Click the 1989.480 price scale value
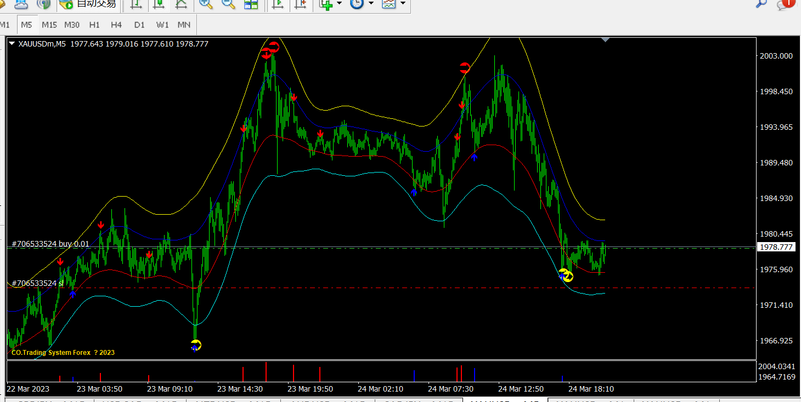Image resolution: width=801 pixels, height=402 pixels. click(776, 163)
